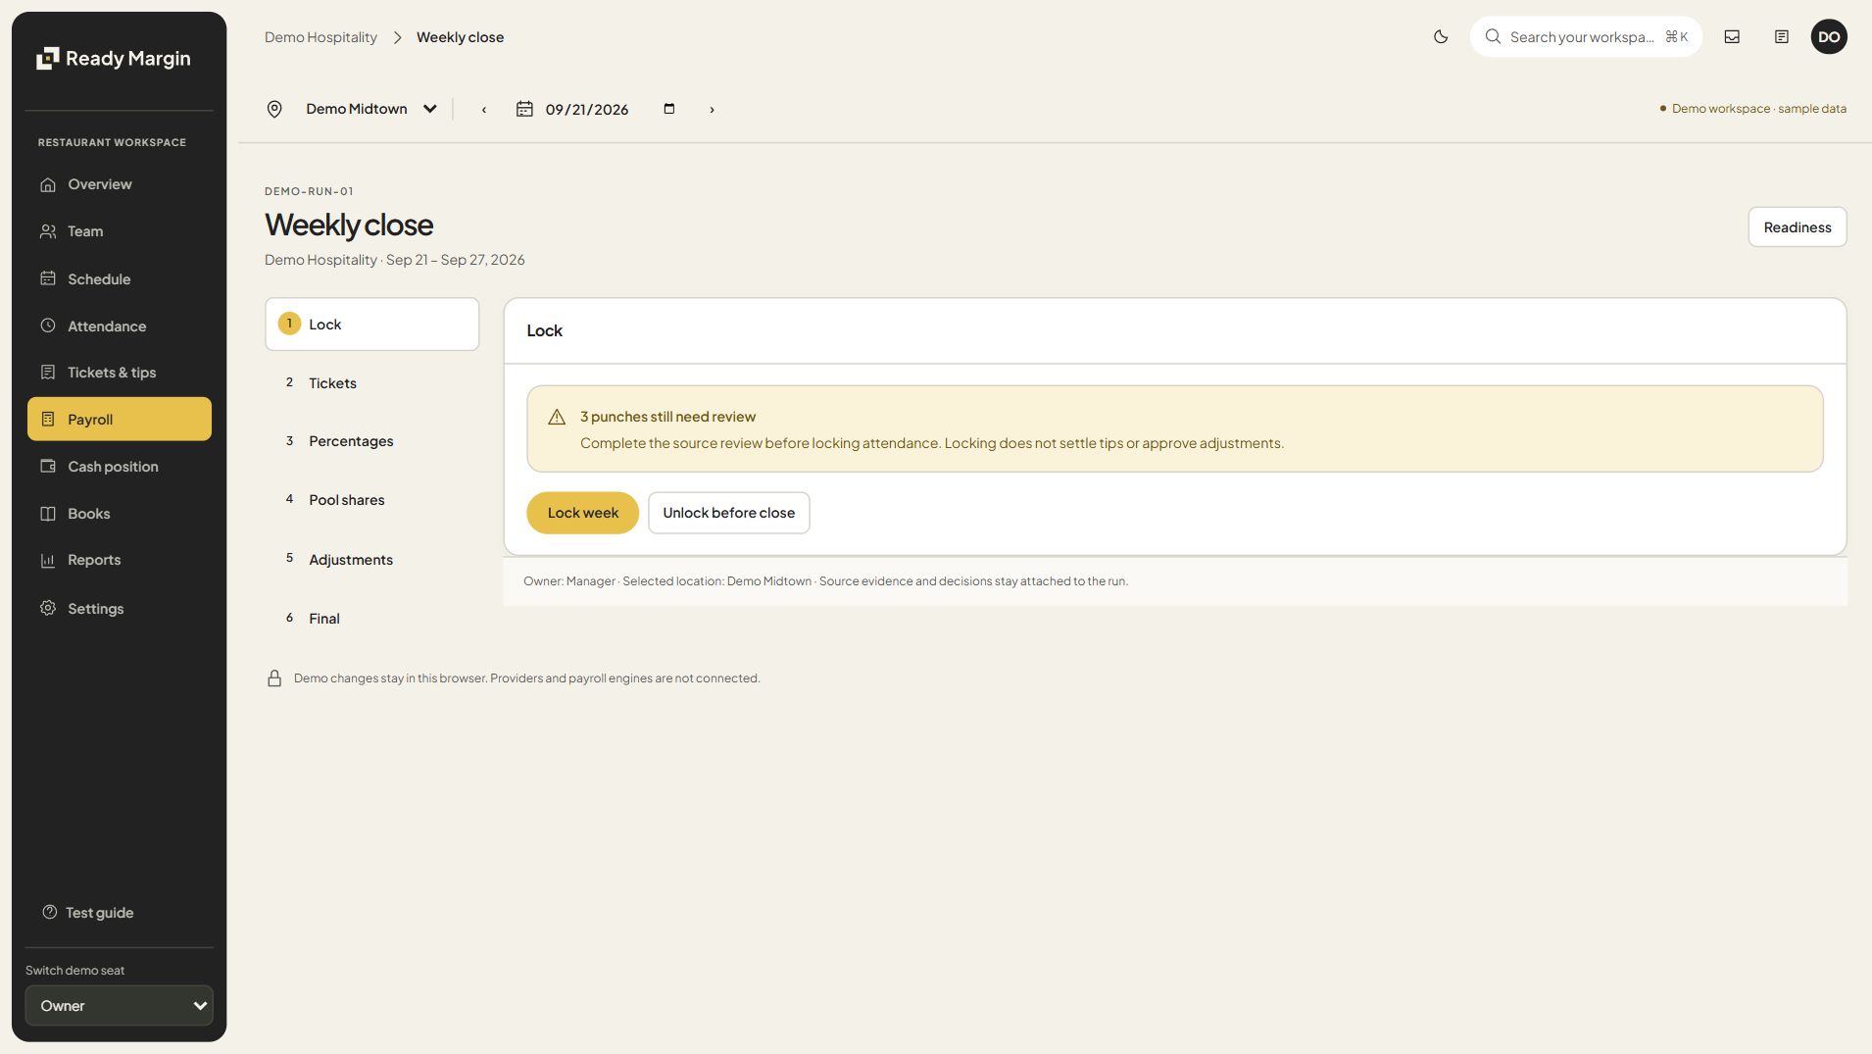Open the inbox tray icon
Image resolution: width=1872 pixels, height=1054 pixels.
click(1732, 37)
